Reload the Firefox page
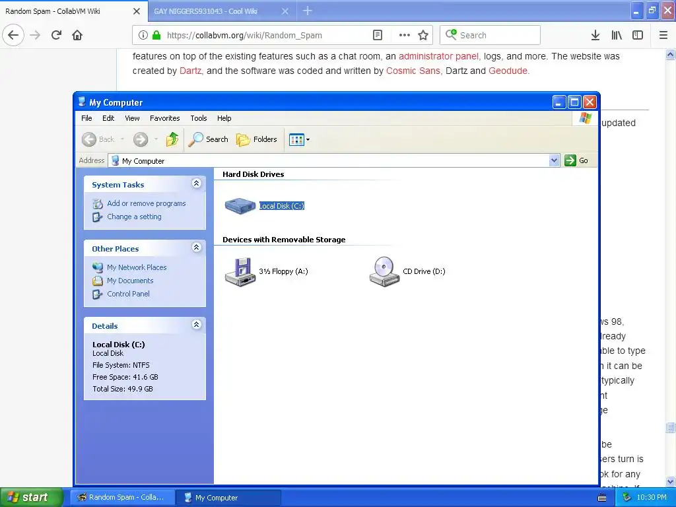The image size is (676, 507). (56, 35)
